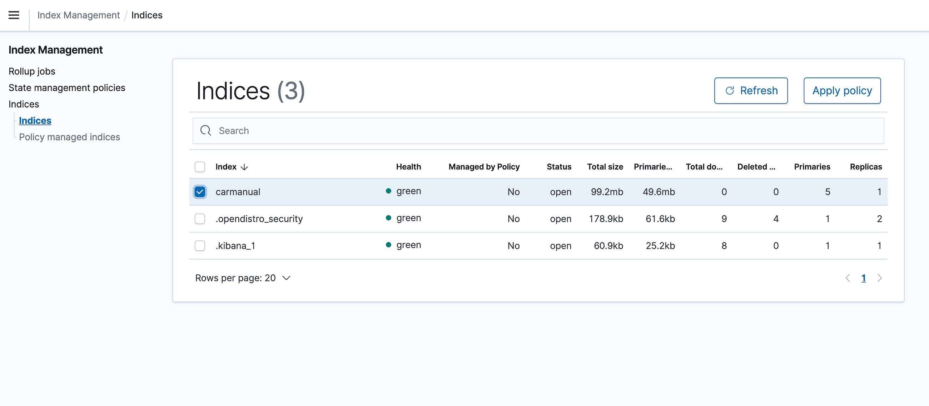Open the Rollup jobs menu item

pos(31,70)
